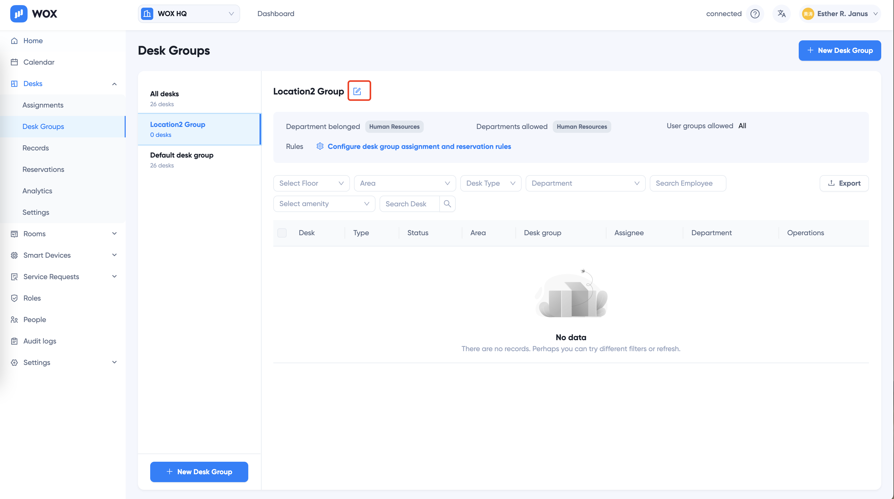Click the Roles shield icon
Image resolution: width=894 pixels, height=499 pixels.
(x=14, y=298)
